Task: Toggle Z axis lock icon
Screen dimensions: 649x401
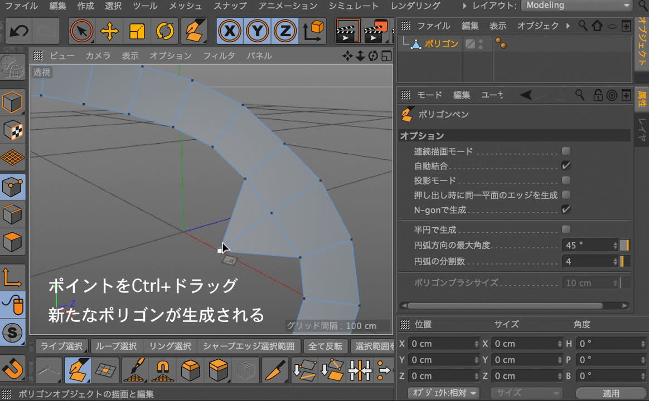Action: click(285, 31)
